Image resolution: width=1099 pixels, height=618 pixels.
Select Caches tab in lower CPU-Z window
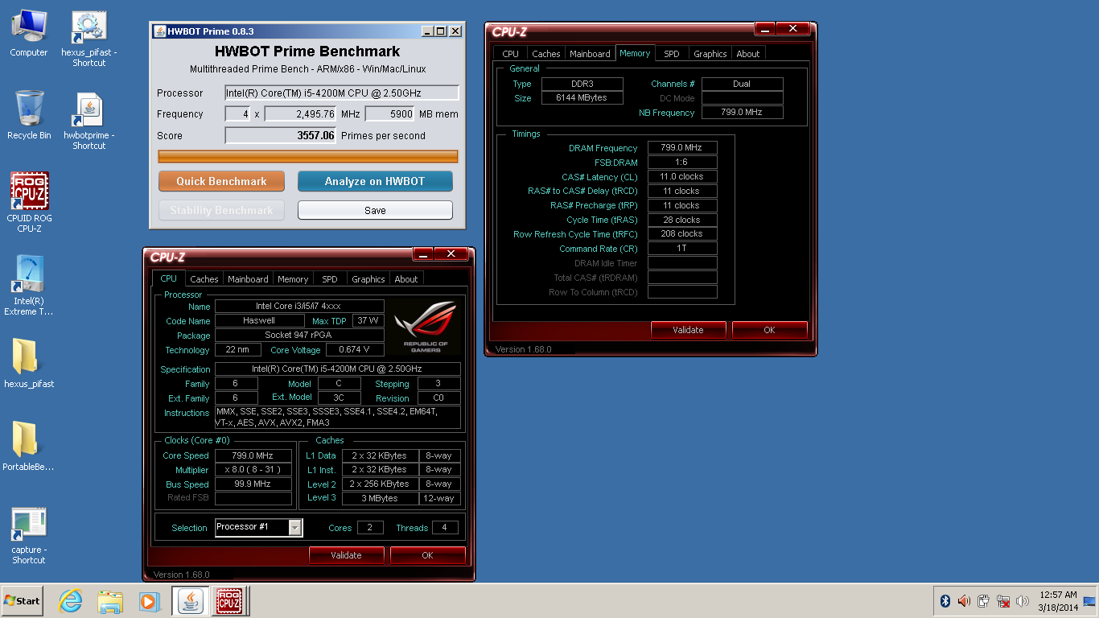point(204,279)
